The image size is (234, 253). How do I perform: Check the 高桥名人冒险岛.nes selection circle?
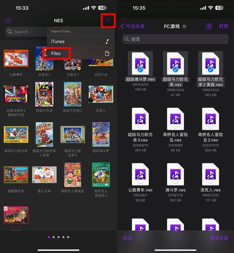175,125
